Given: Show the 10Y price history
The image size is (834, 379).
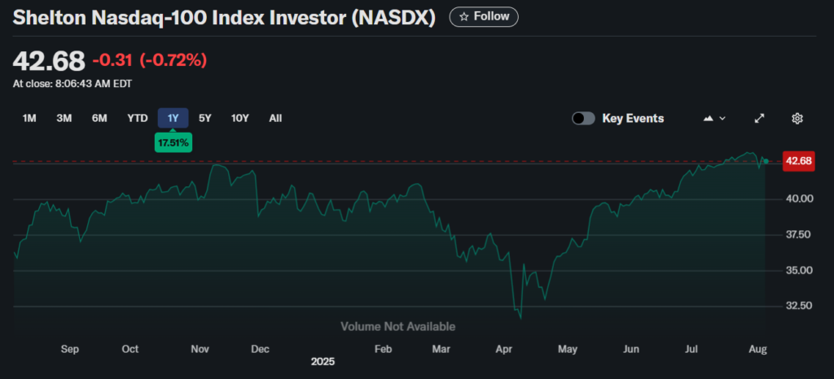Looking at the screenshot, I should point(239,119).
